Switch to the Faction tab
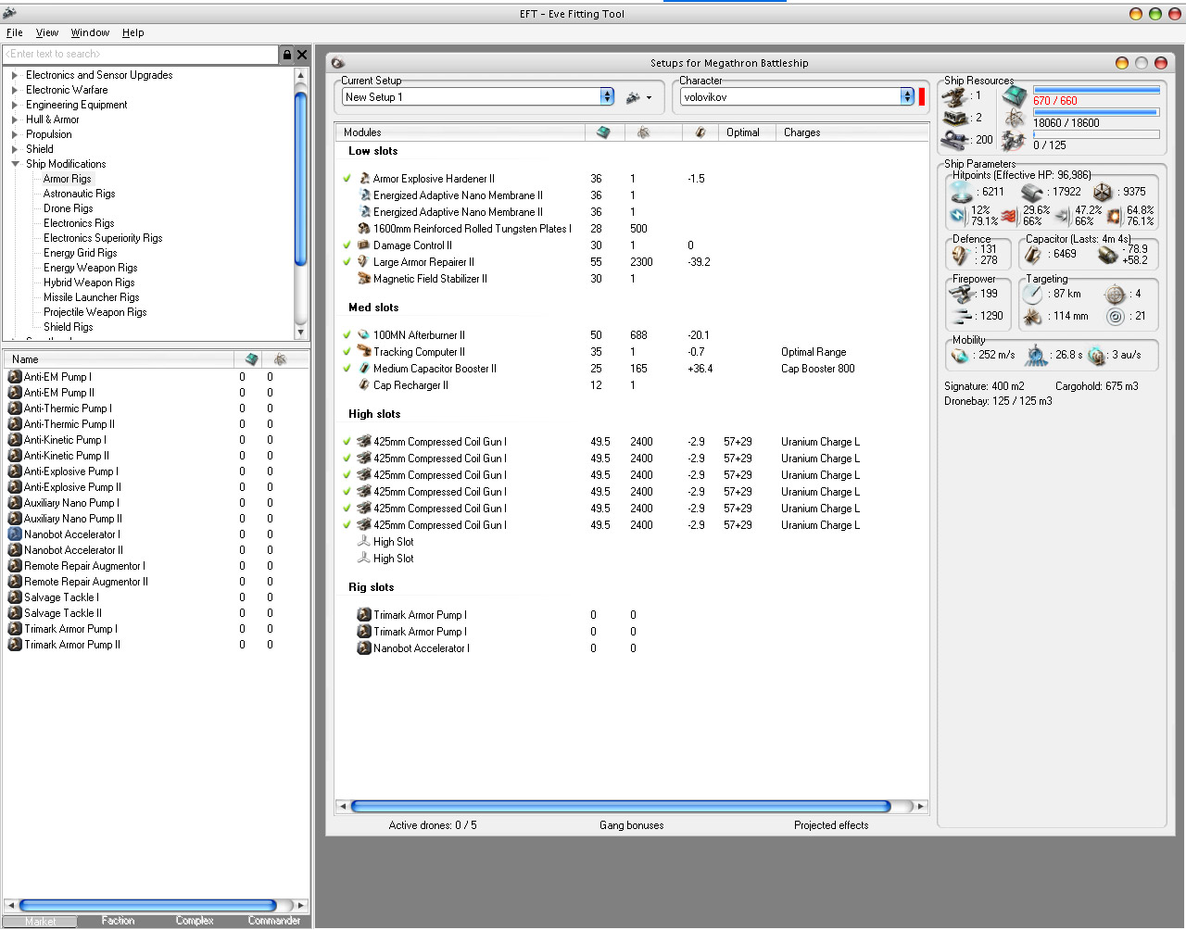 tap(118, 921)
